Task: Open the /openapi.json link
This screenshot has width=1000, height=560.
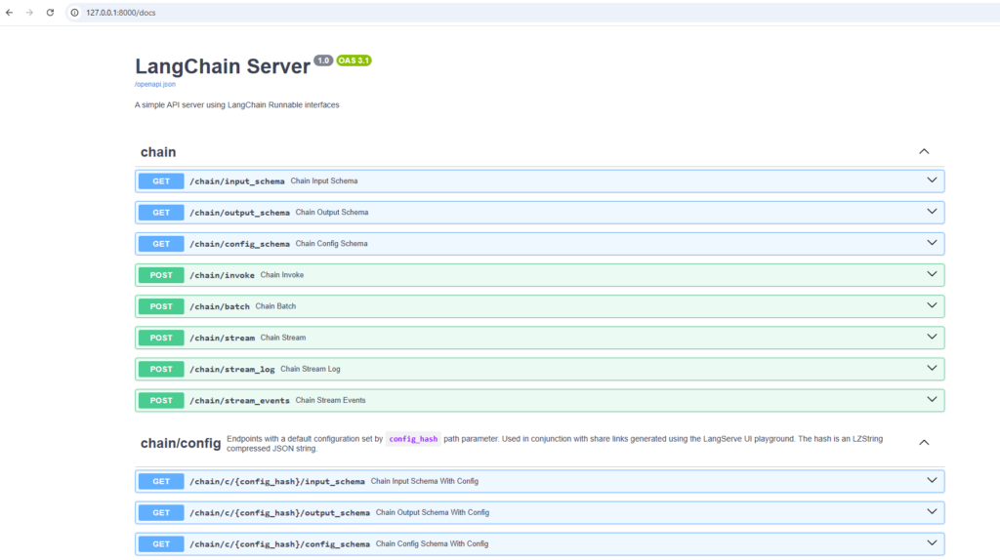Action: pos(155,84)
